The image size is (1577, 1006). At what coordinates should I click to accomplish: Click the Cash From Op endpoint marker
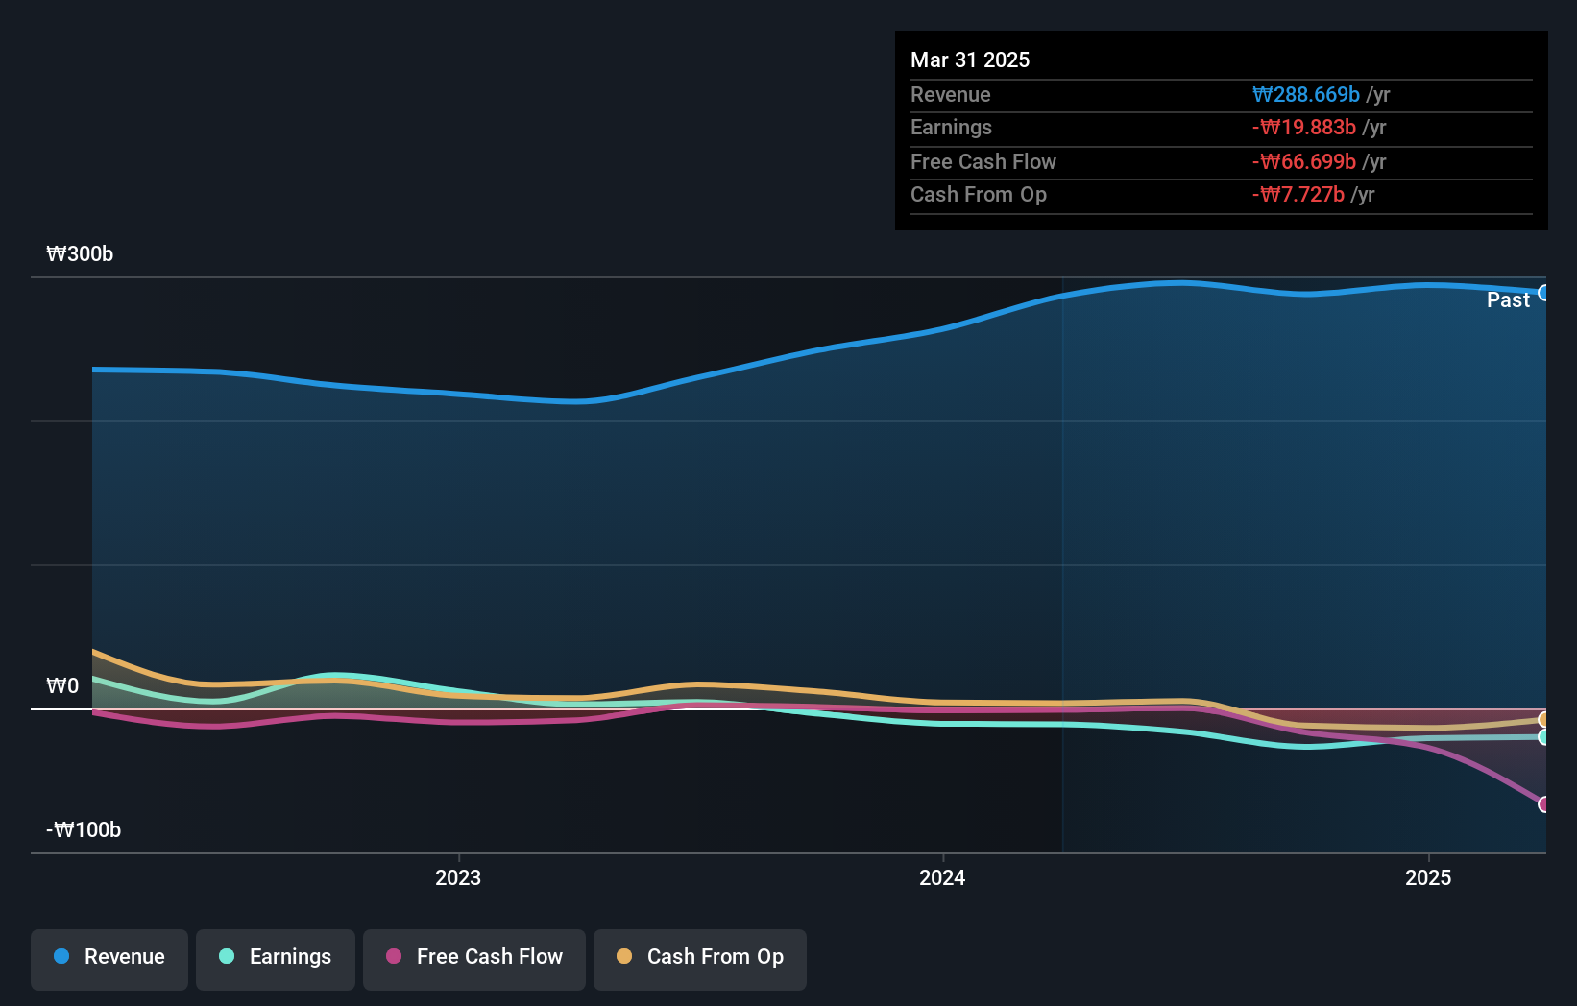click(1543, 719)
